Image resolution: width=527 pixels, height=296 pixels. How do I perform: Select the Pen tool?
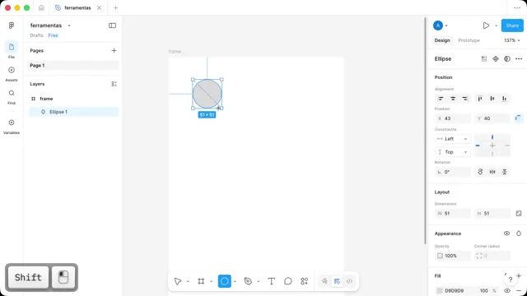point(248,281)
